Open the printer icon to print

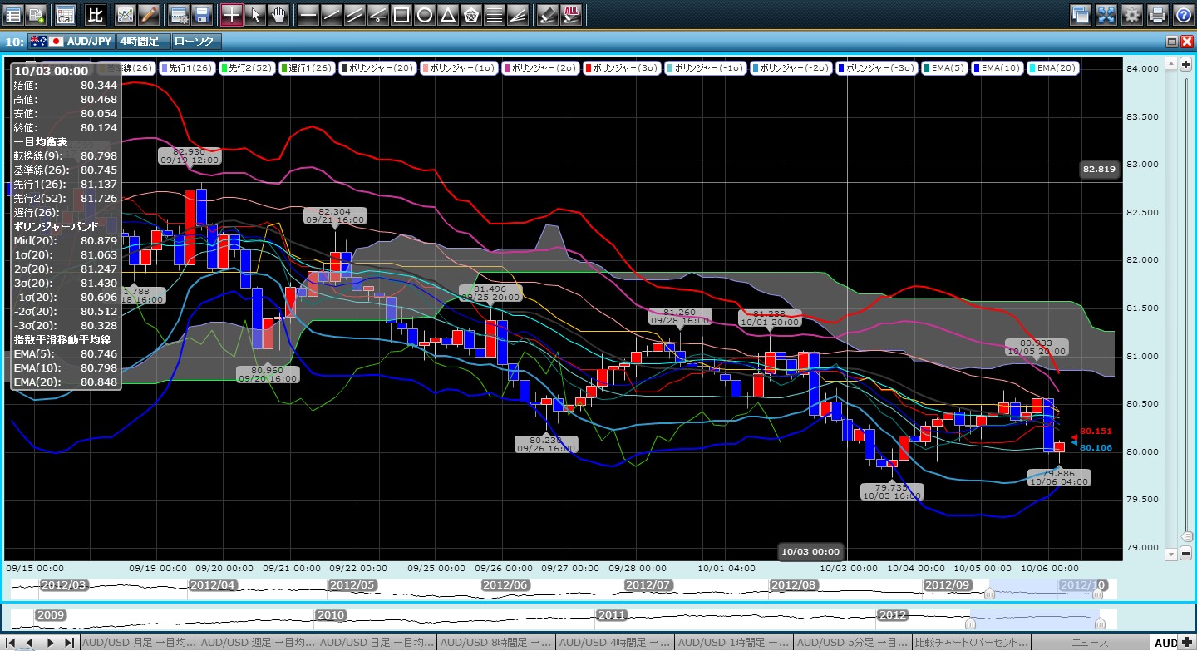pyautogui.click(x=1157, y=14)
